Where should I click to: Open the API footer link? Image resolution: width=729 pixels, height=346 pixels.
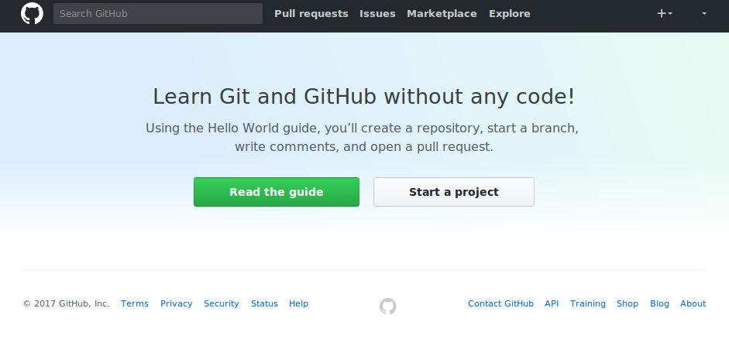(x=552, y=303)
